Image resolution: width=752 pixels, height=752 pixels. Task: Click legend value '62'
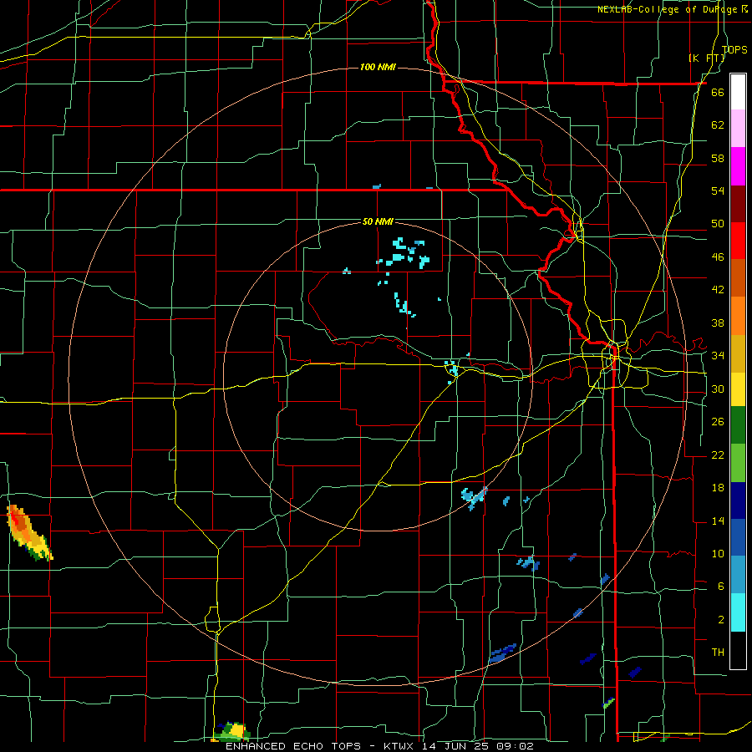(x=718, y=124)
